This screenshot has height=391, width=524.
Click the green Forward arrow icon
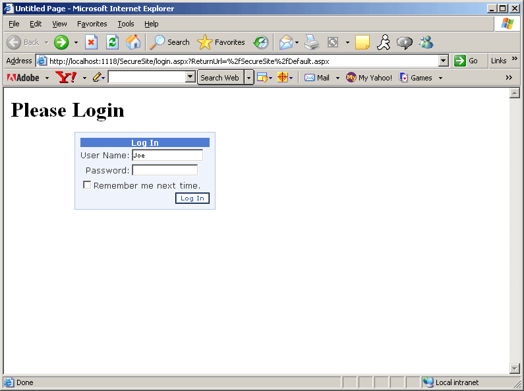tap(61, 42)
